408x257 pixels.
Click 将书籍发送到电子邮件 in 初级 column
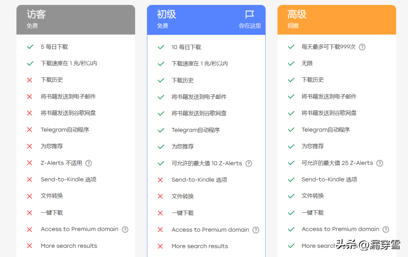tap(199, 97)
